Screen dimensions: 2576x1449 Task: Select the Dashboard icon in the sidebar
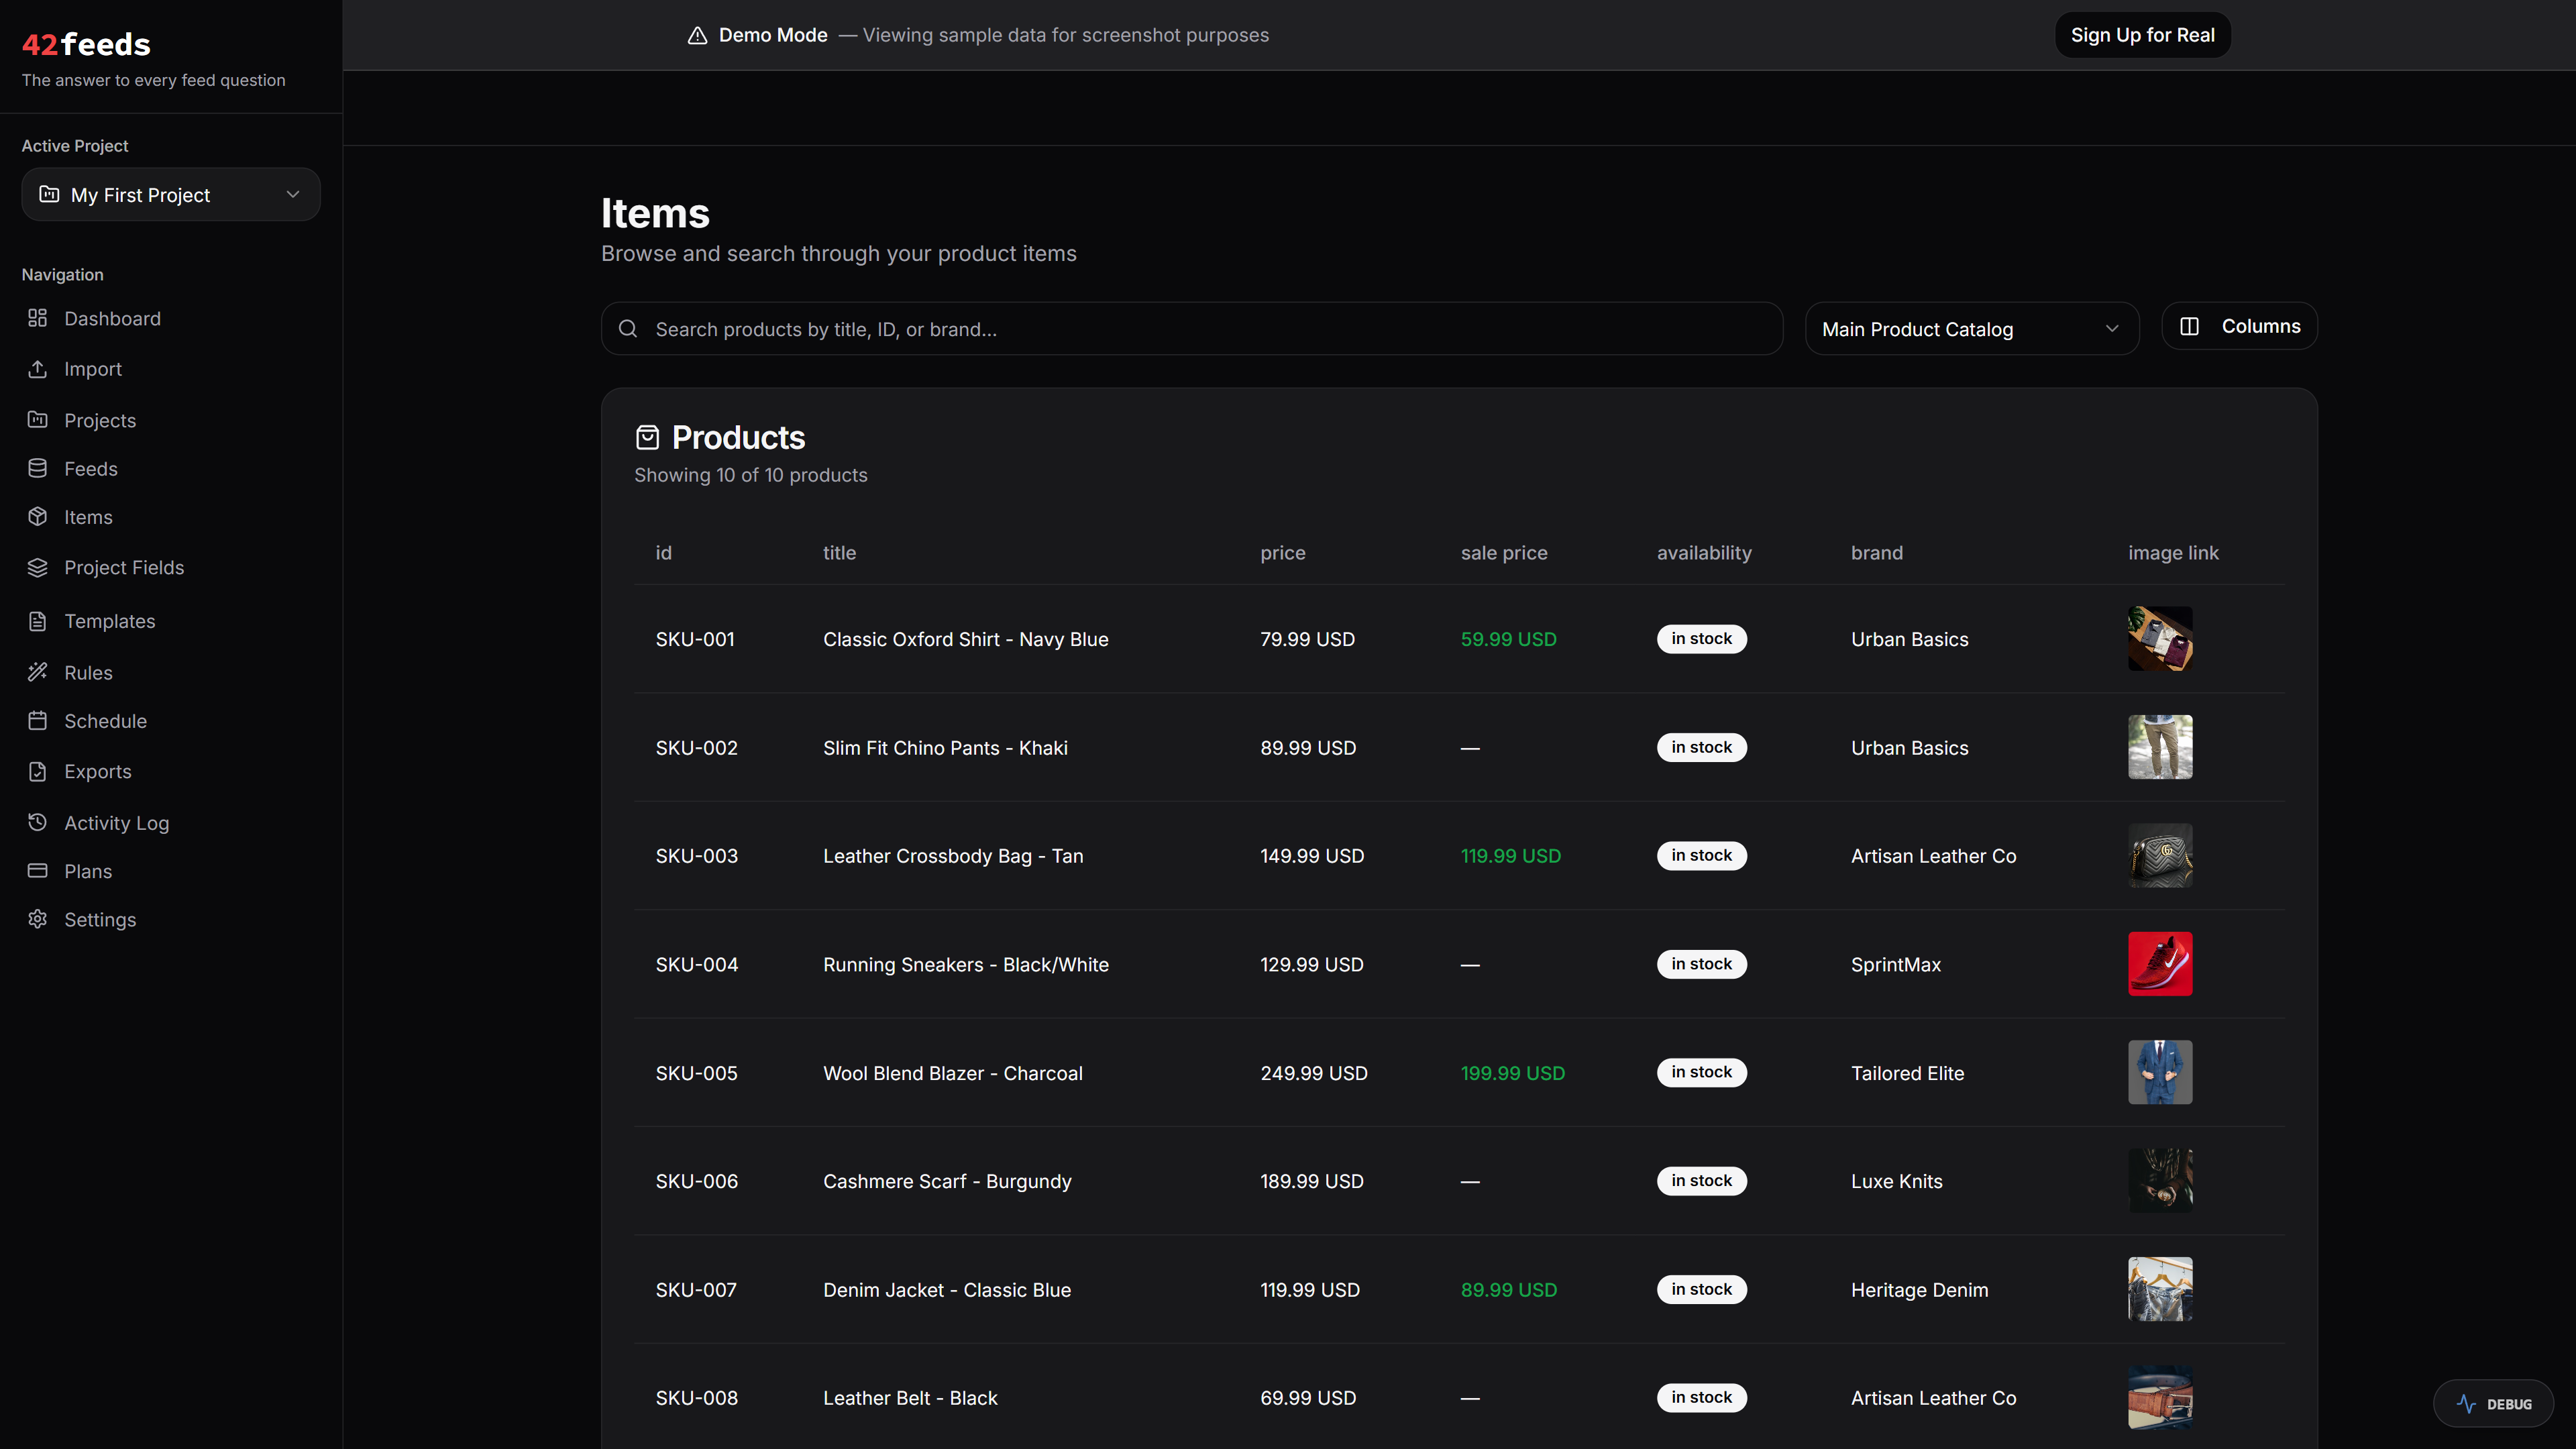tap(38, 318)
